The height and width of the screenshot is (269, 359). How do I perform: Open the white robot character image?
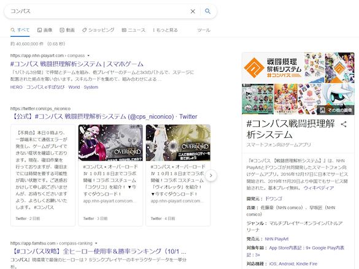pos(338,99)
